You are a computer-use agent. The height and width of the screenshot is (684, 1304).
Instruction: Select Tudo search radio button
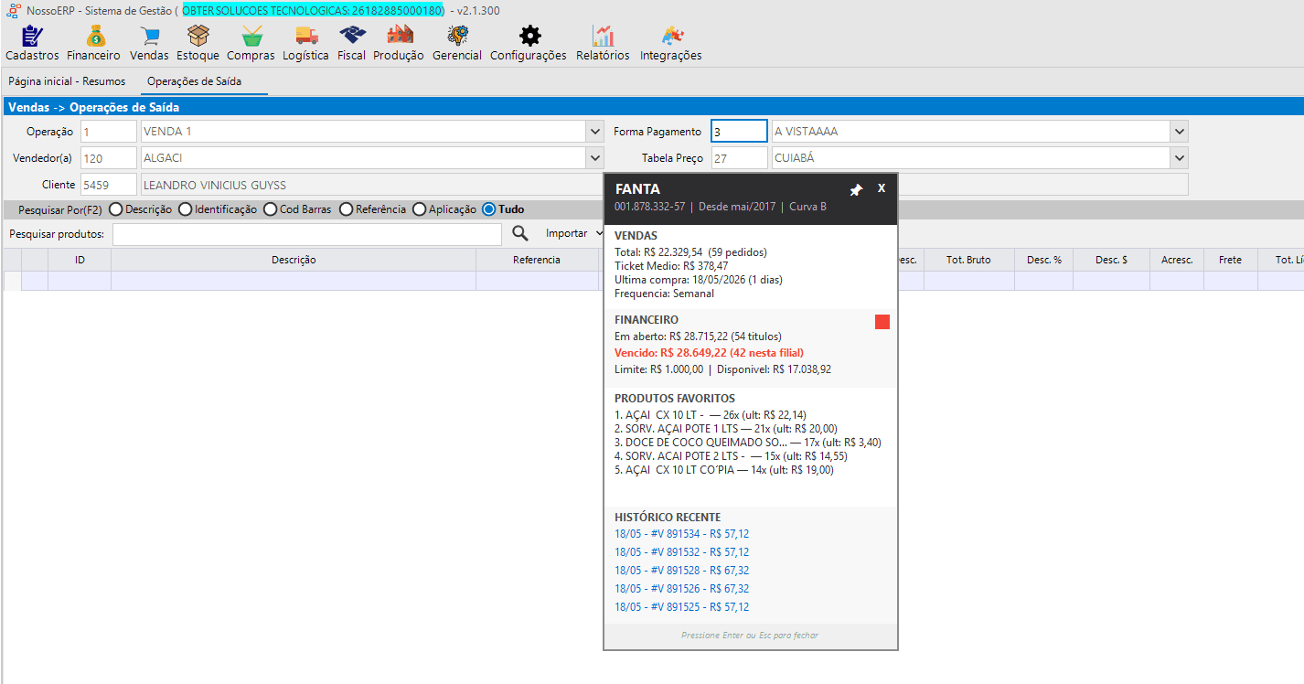pyautogui.click(x=488, y=209)
